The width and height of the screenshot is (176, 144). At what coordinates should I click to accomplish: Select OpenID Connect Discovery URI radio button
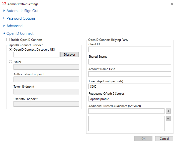(11, 50)
